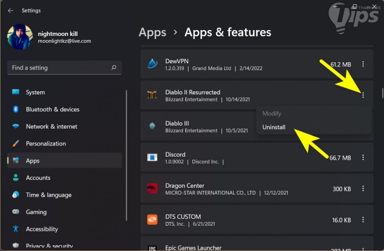The height and width of the screenshot is (251, 384).
Task: Click the moonlightkz@live.com account email
Action: click(x=64, y=41)
